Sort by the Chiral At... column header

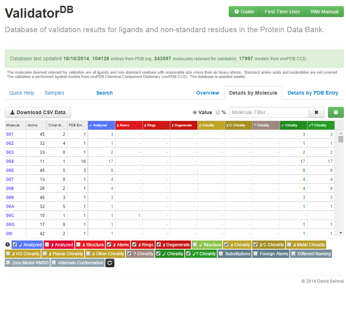(57, 125)
